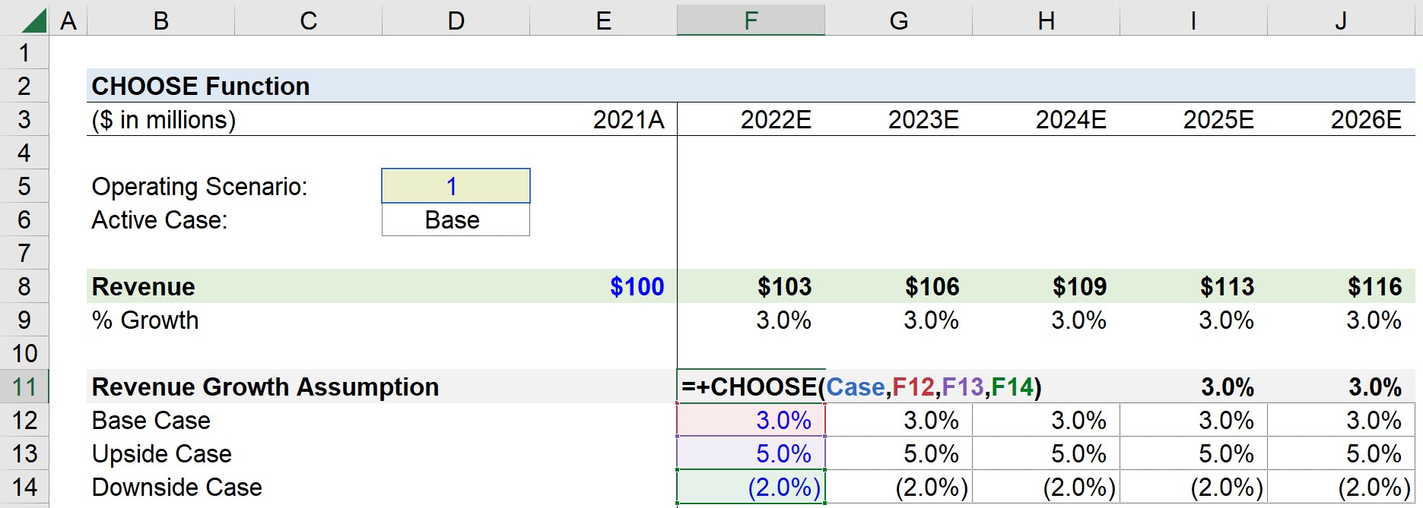Click the $100 revenue cell

[603, 286]
